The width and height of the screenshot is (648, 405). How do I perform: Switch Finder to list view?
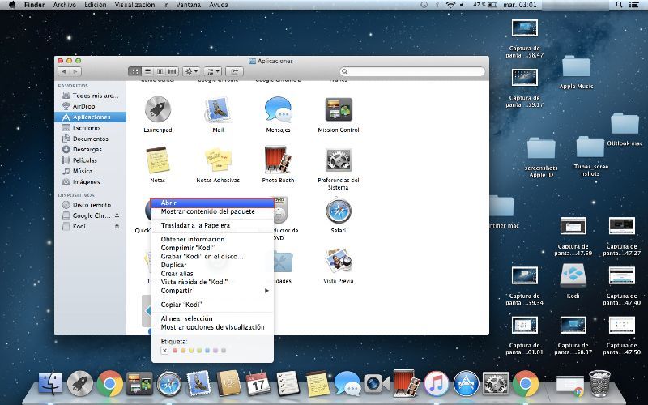coord(147,71)
